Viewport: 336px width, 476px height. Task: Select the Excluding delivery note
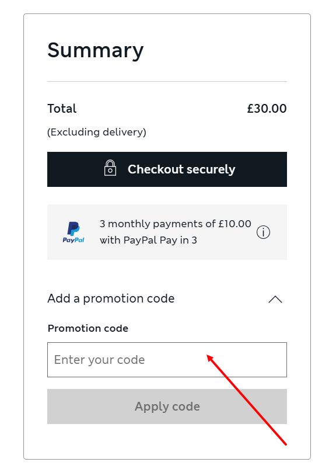(x=97, y=132)
